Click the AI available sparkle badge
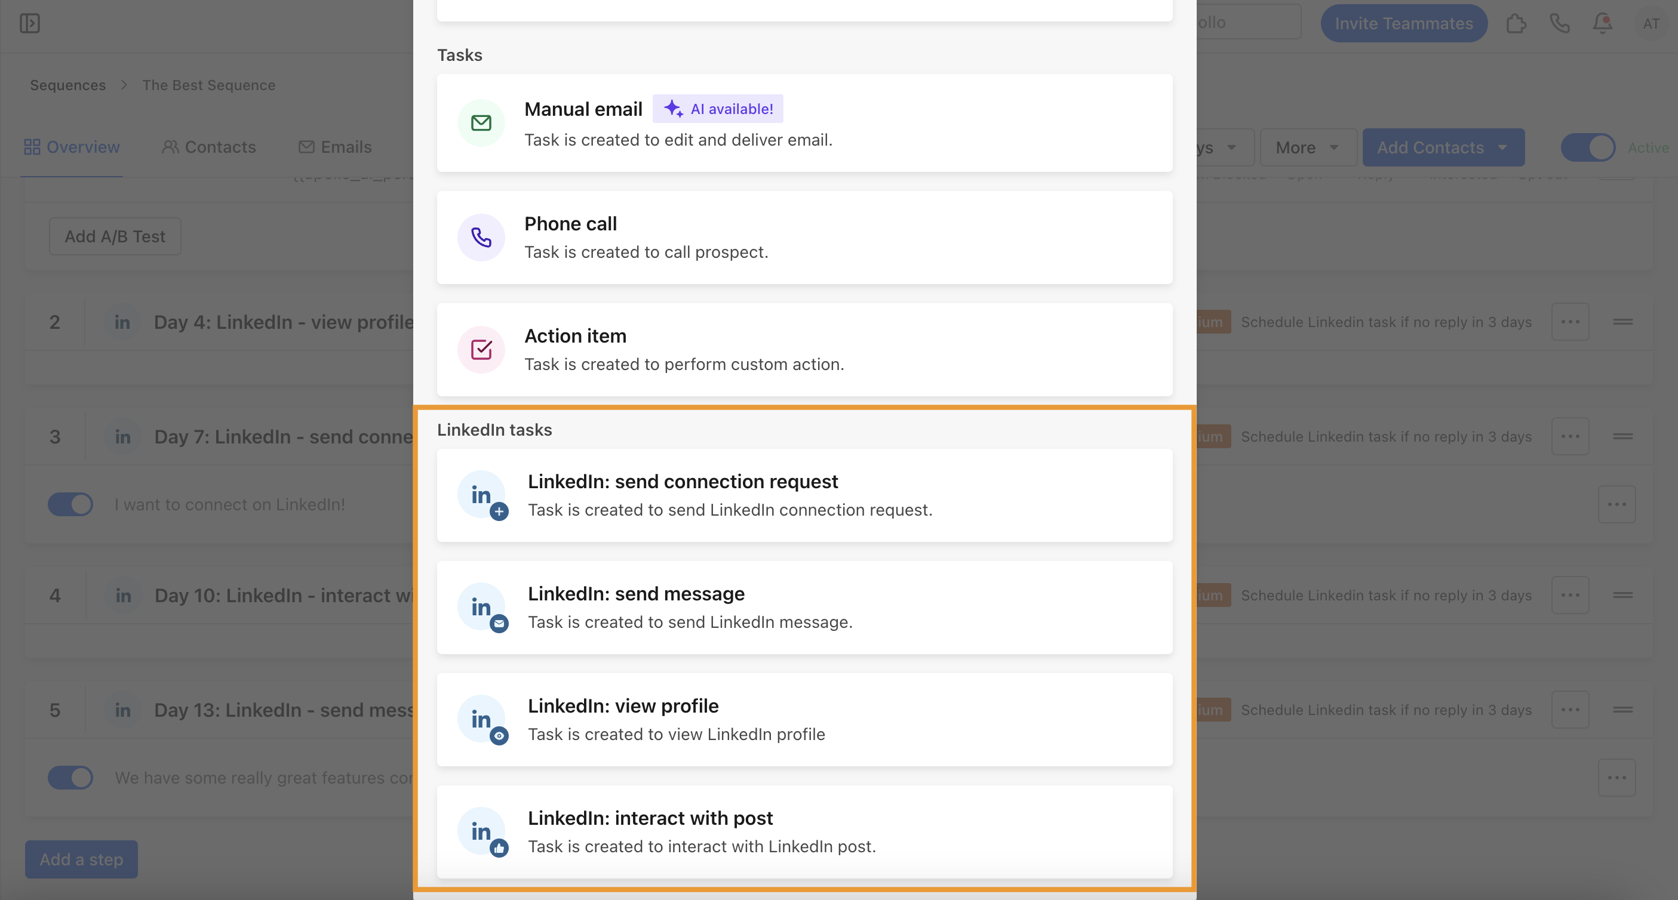 [718, 109]
